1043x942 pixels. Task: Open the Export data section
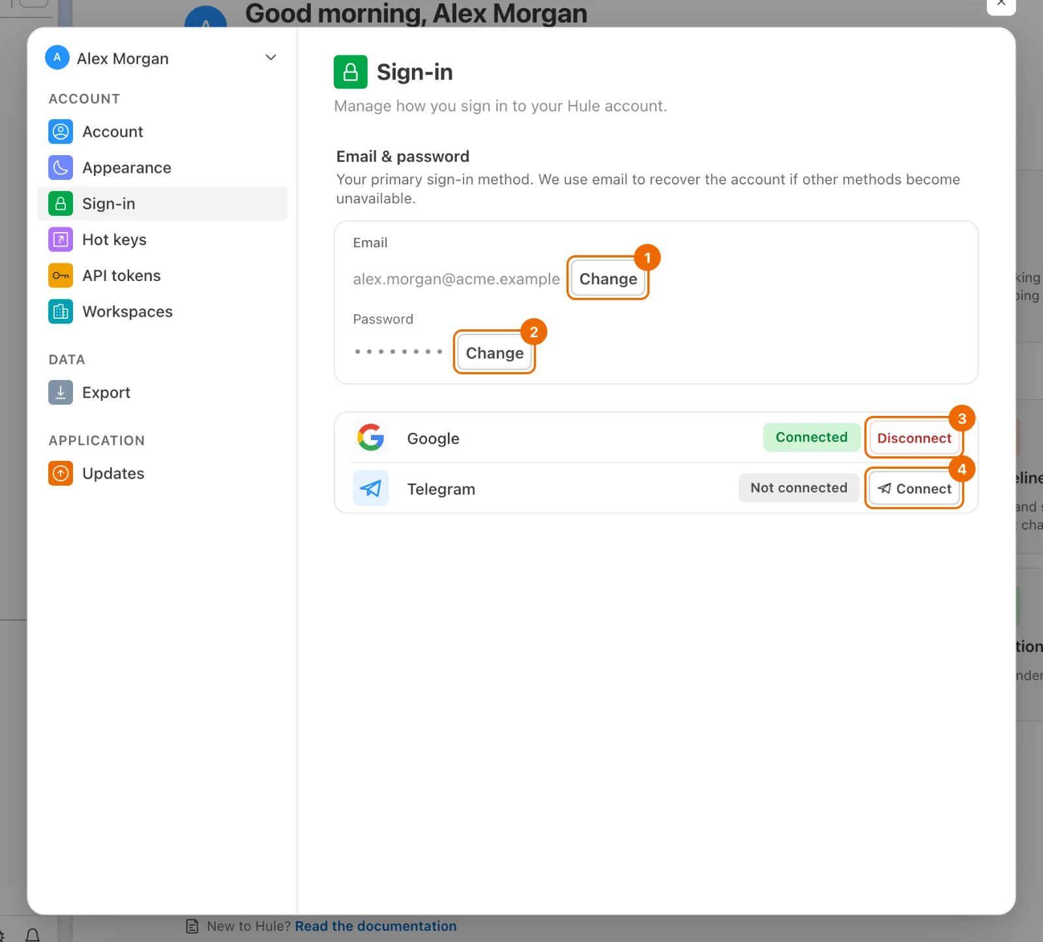pyautogui.click(x=162, y=392)
